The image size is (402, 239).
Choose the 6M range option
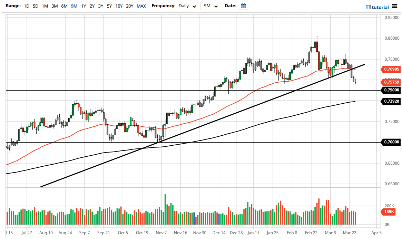click(63, 6)
